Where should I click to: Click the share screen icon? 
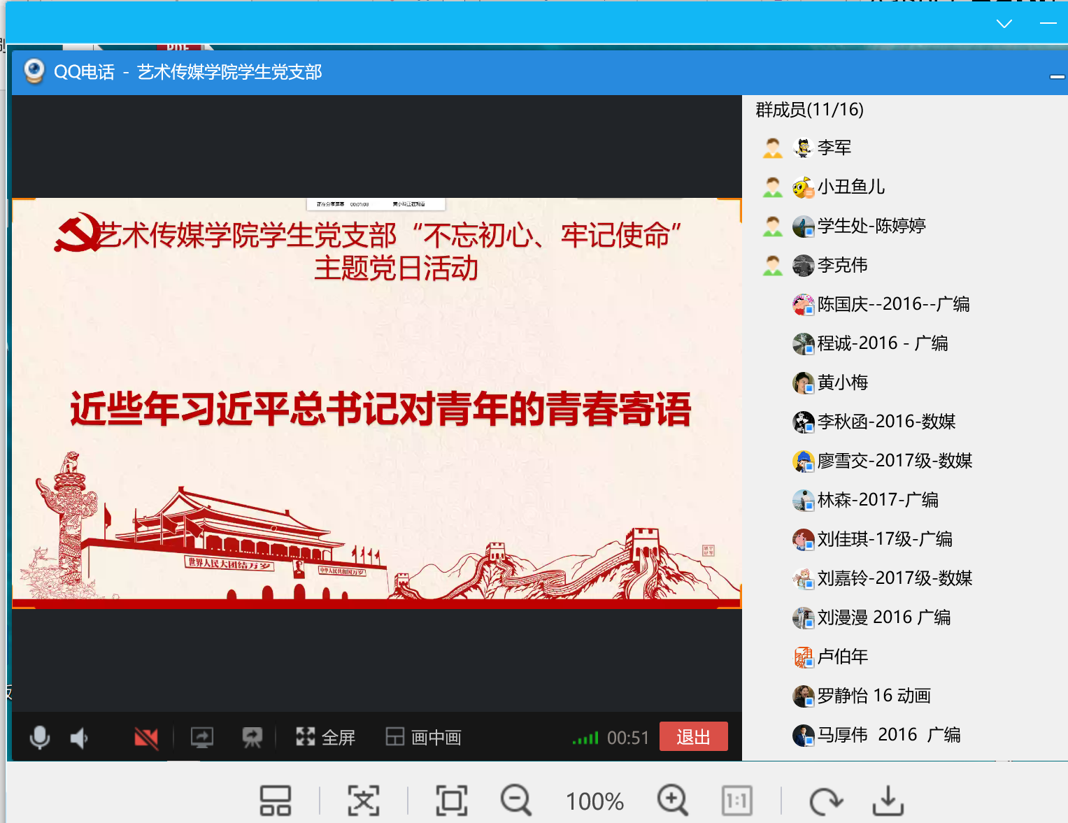click(x=202, y=737)
